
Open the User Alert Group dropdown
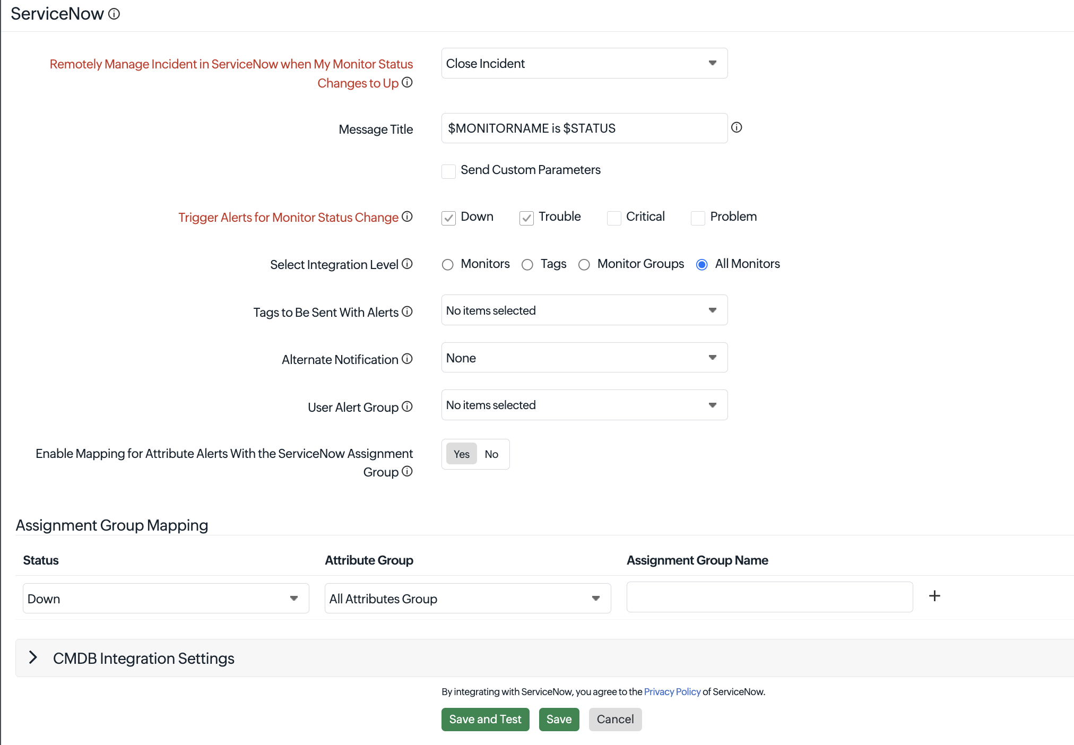pos(584,405)
